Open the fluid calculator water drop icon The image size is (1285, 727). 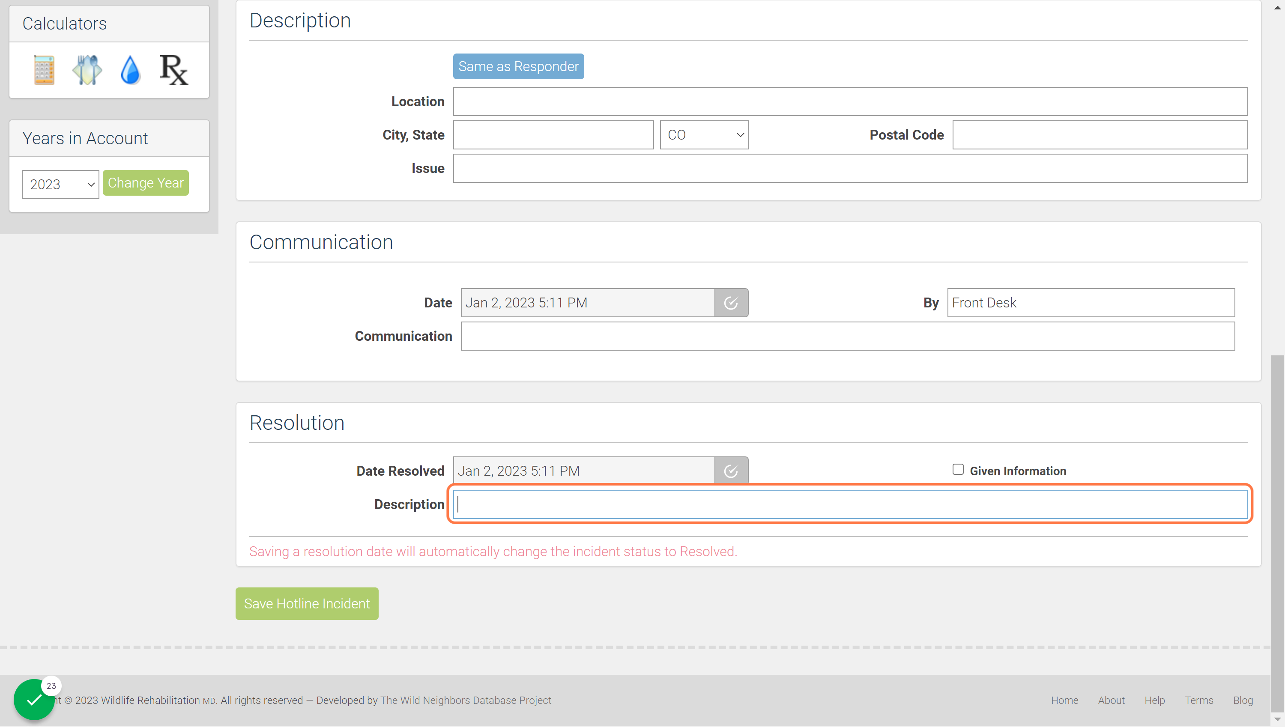point(130,70)
